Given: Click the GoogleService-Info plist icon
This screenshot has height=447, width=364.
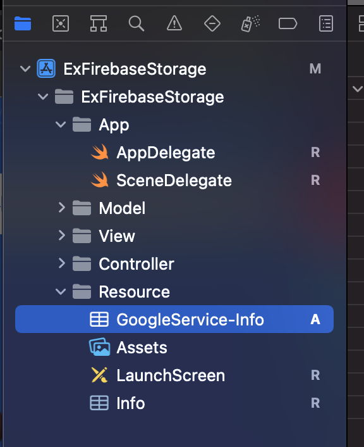Looking at the screenshot, I should point(99,319).
